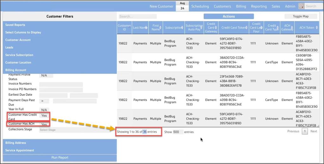Sort by ACH Token column
The width and height of the screenshot is (324, 164).
[x=307, y=28]
